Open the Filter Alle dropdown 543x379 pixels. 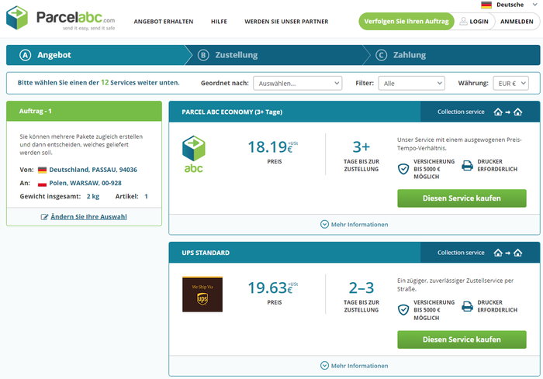[411, 84]
